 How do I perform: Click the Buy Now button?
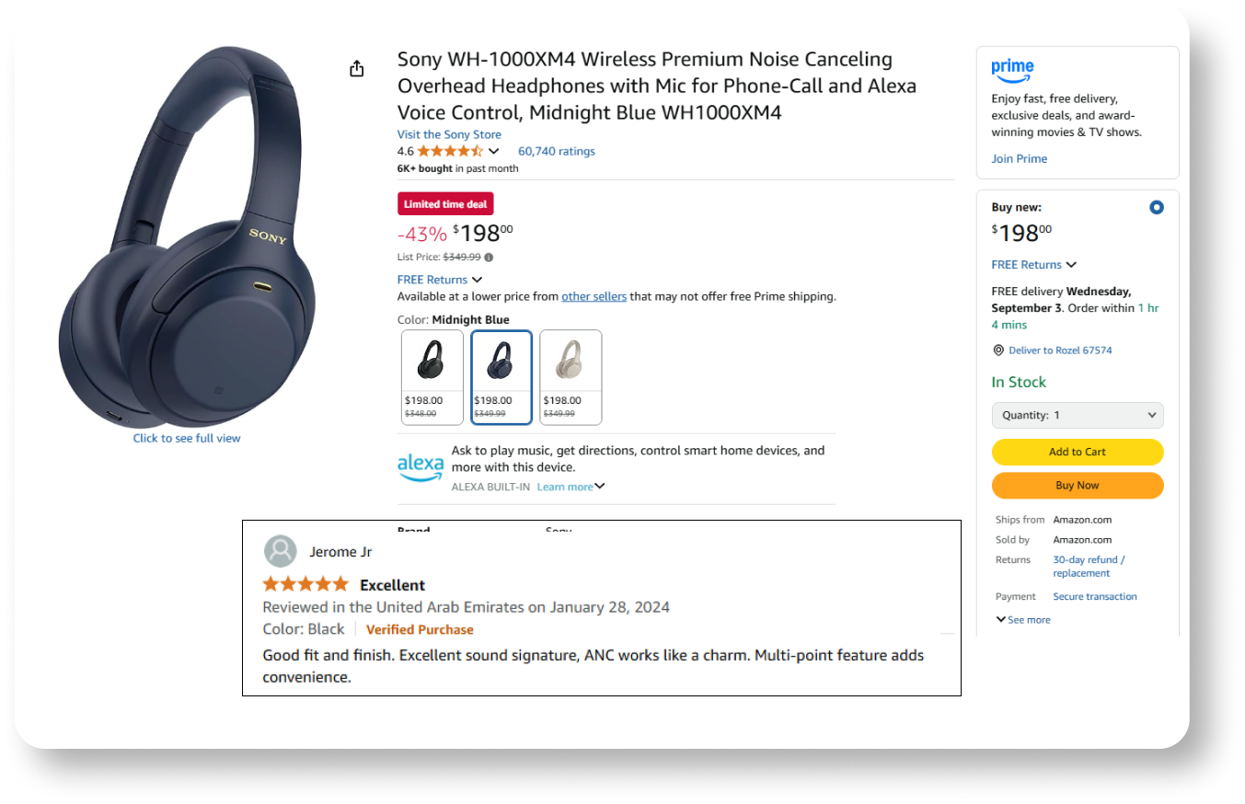point(1078,486)
